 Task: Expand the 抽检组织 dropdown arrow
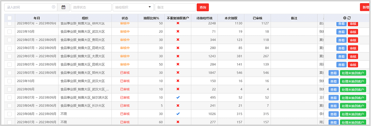pyautogui.click(x=149, y=7)
